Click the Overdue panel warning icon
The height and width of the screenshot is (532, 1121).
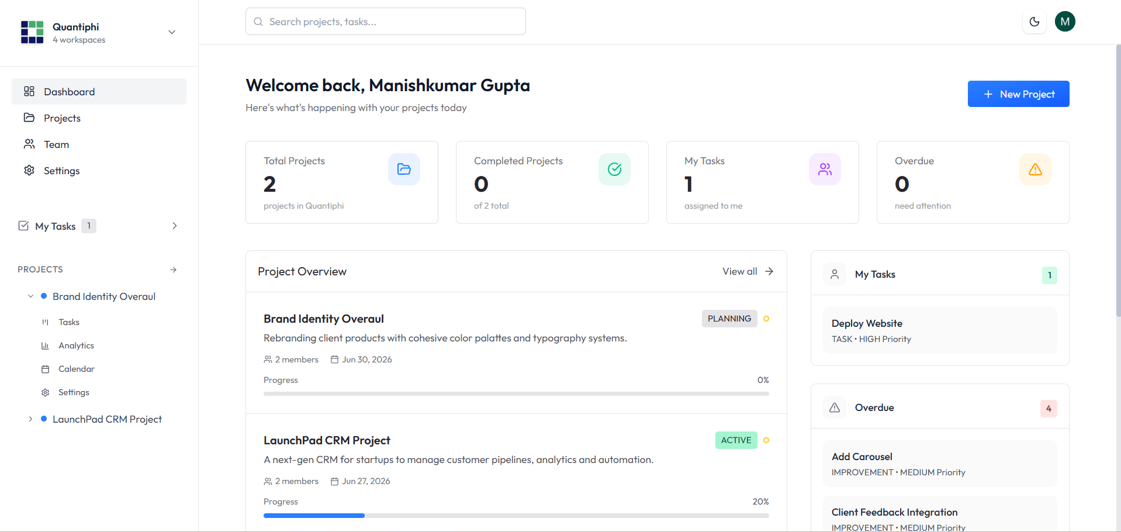point(835,407)
